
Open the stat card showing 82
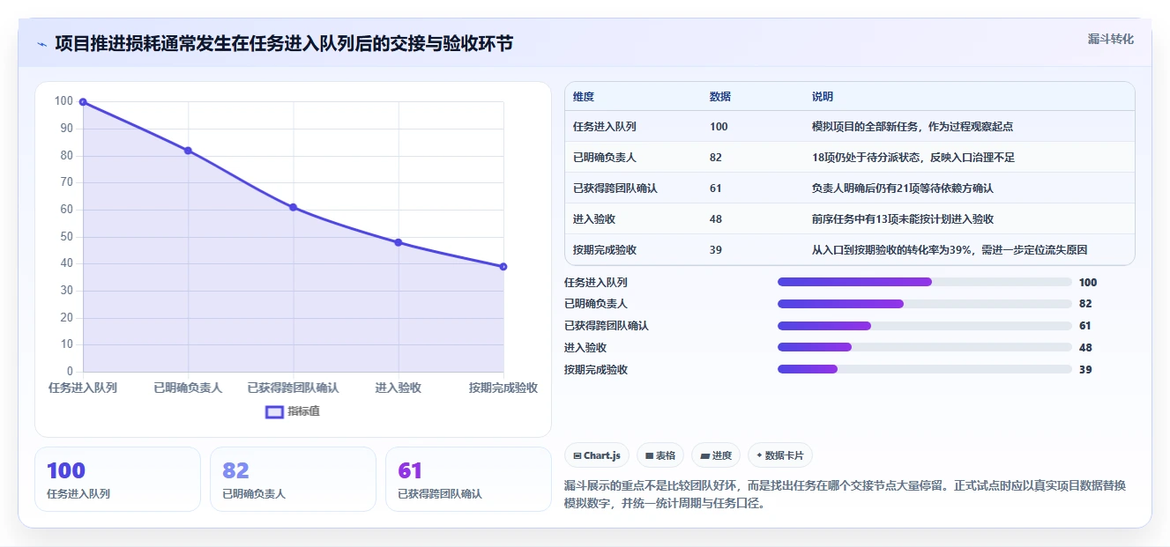coord(293,479)
